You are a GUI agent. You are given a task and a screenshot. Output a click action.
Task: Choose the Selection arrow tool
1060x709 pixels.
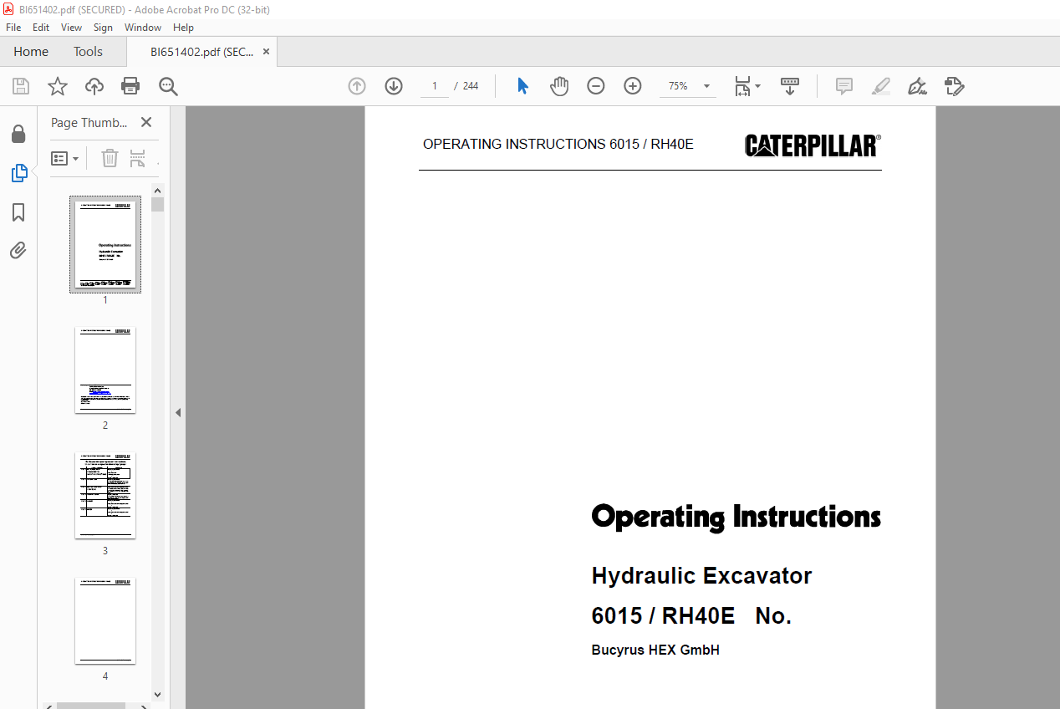point(522,86)
